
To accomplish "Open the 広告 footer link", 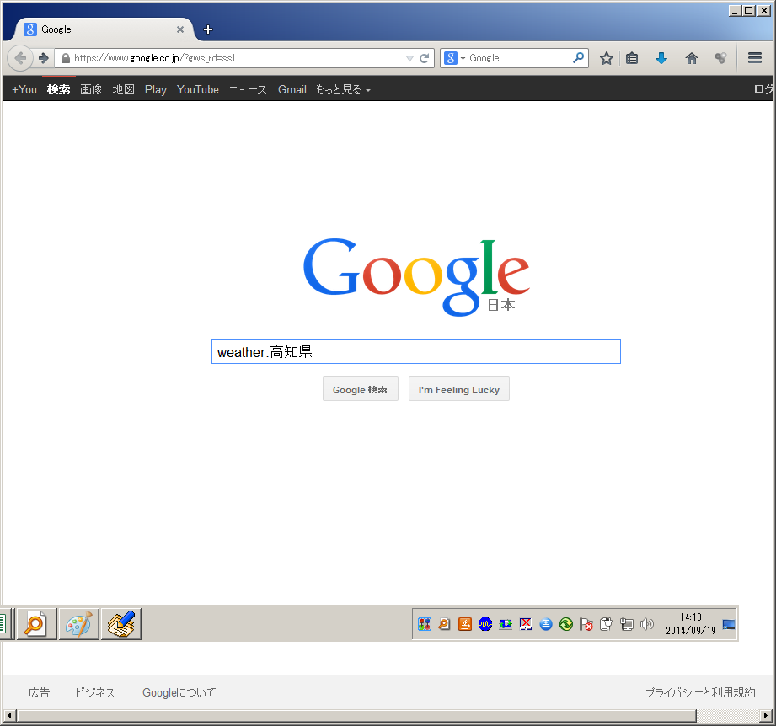I will coord(39,692).
